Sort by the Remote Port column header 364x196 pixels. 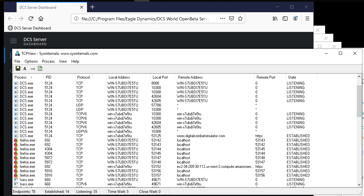click(x=270, y=77)
